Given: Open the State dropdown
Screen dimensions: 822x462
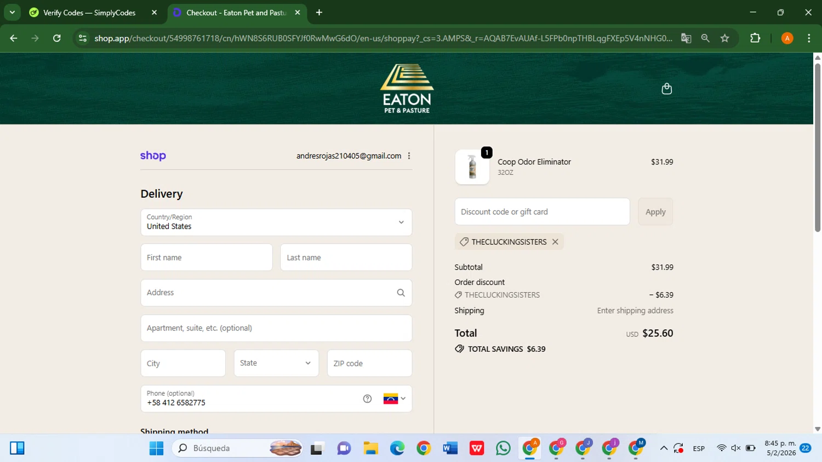Looking at the screenshot, I should 276,363.
